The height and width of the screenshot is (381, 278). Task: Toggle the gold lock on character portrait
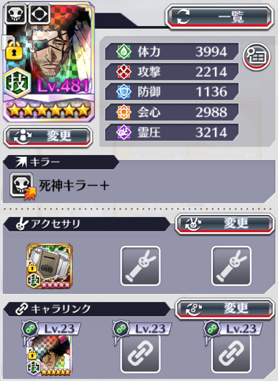click(14, 50)
